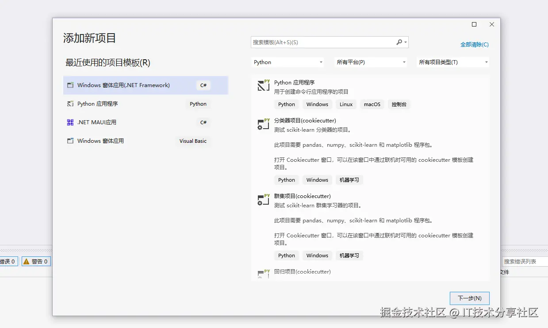Select Windows 窗体应用(.NET Framework) recent template
Screen dimensions: 548x328
[x=146, y=85]
